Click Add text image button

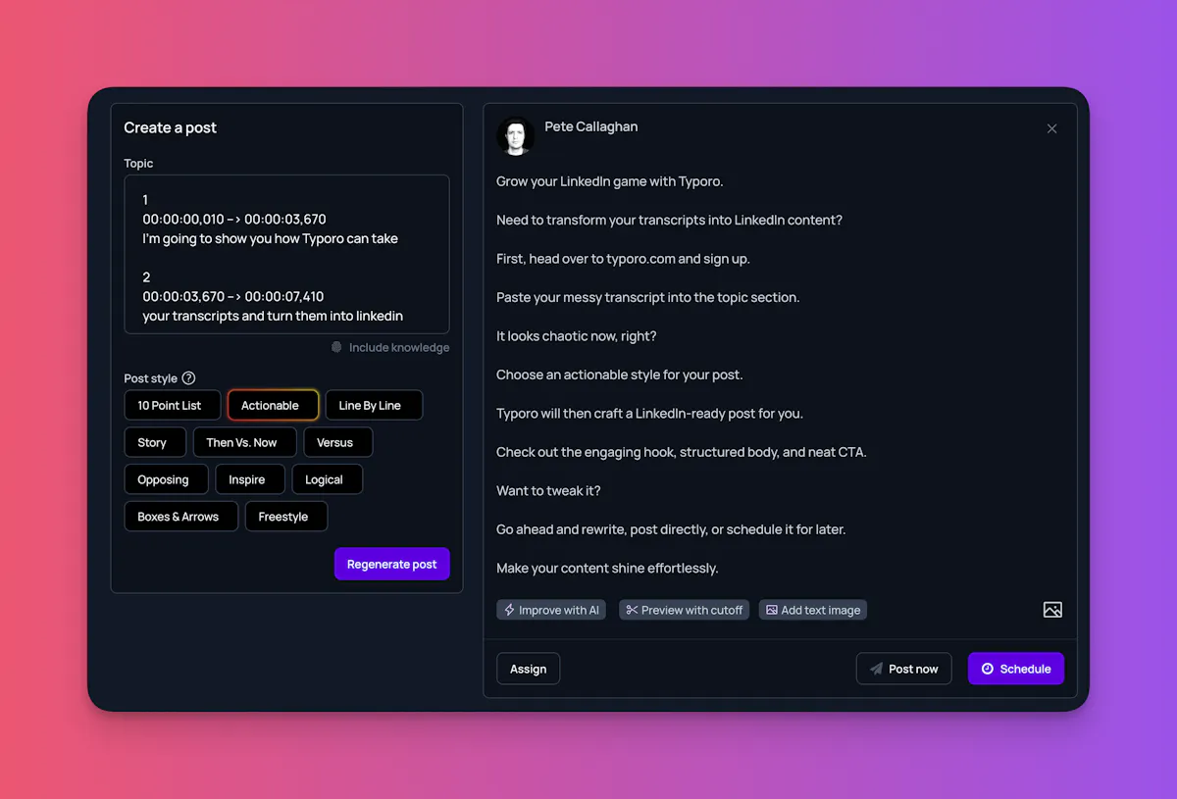coord(813,610)
